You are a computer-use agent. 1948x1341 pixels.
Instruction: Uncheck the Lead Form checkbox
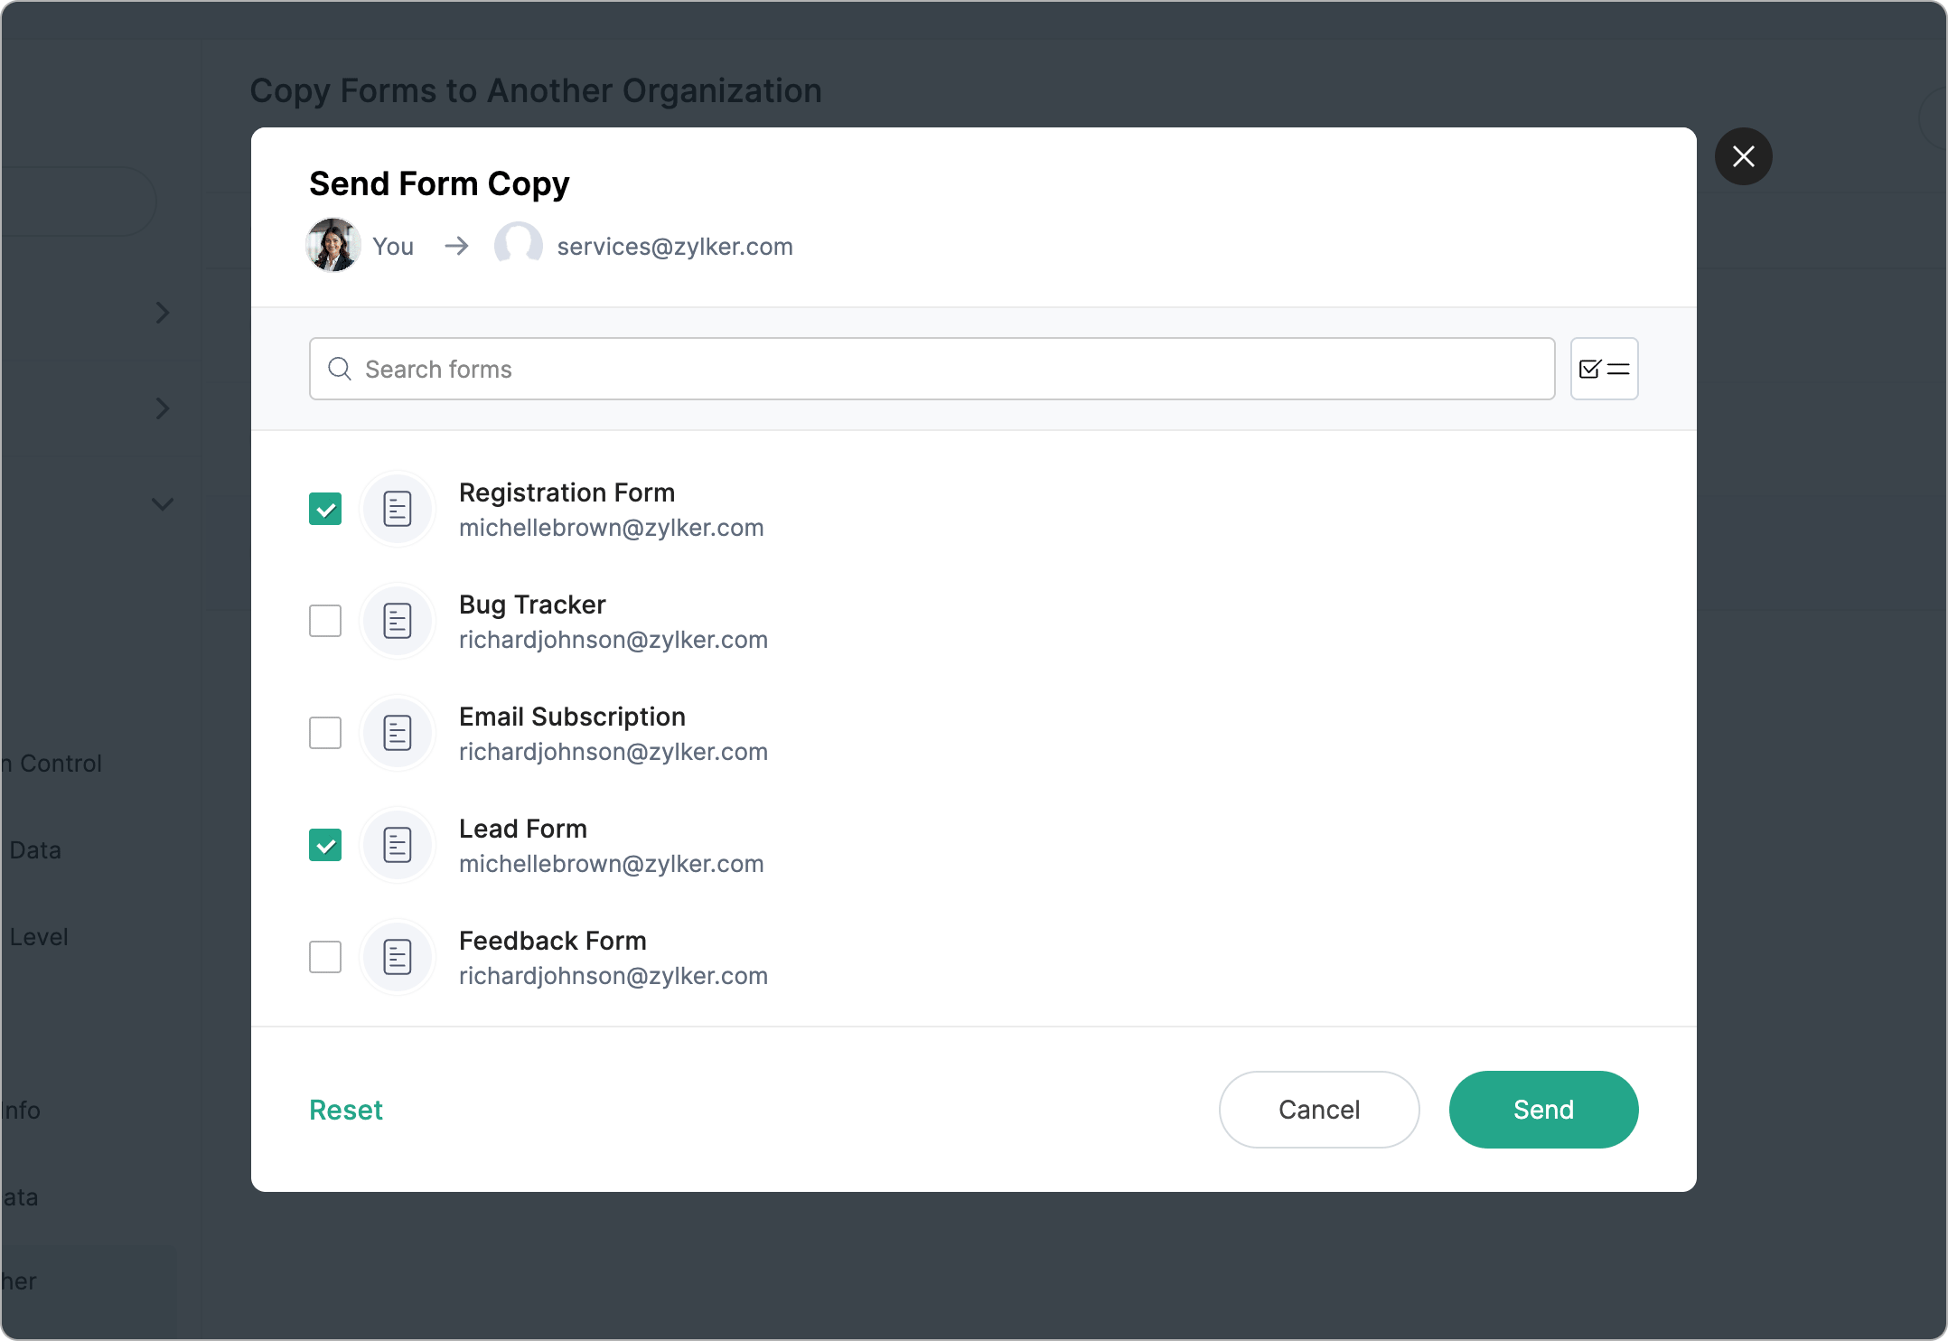coord(325,846)
